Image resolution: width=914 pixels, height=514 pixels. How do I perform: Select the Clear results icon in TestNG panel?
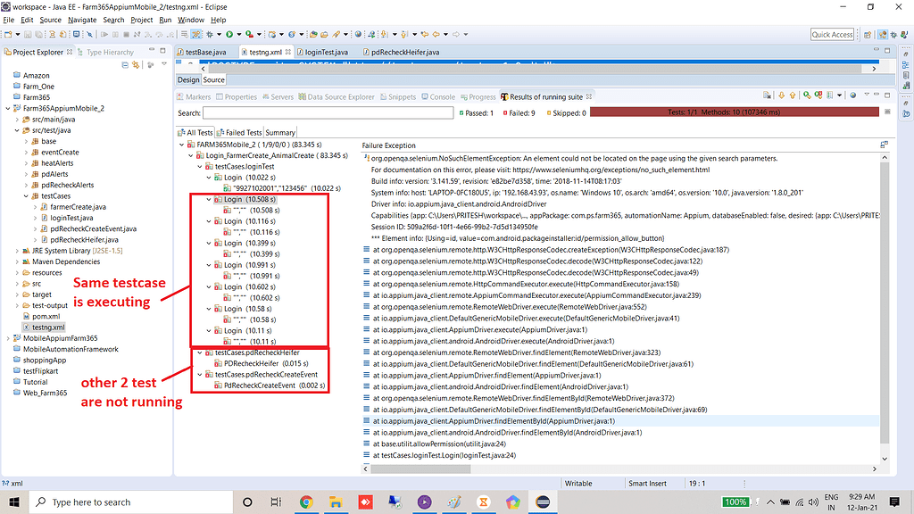coord(766,95)
